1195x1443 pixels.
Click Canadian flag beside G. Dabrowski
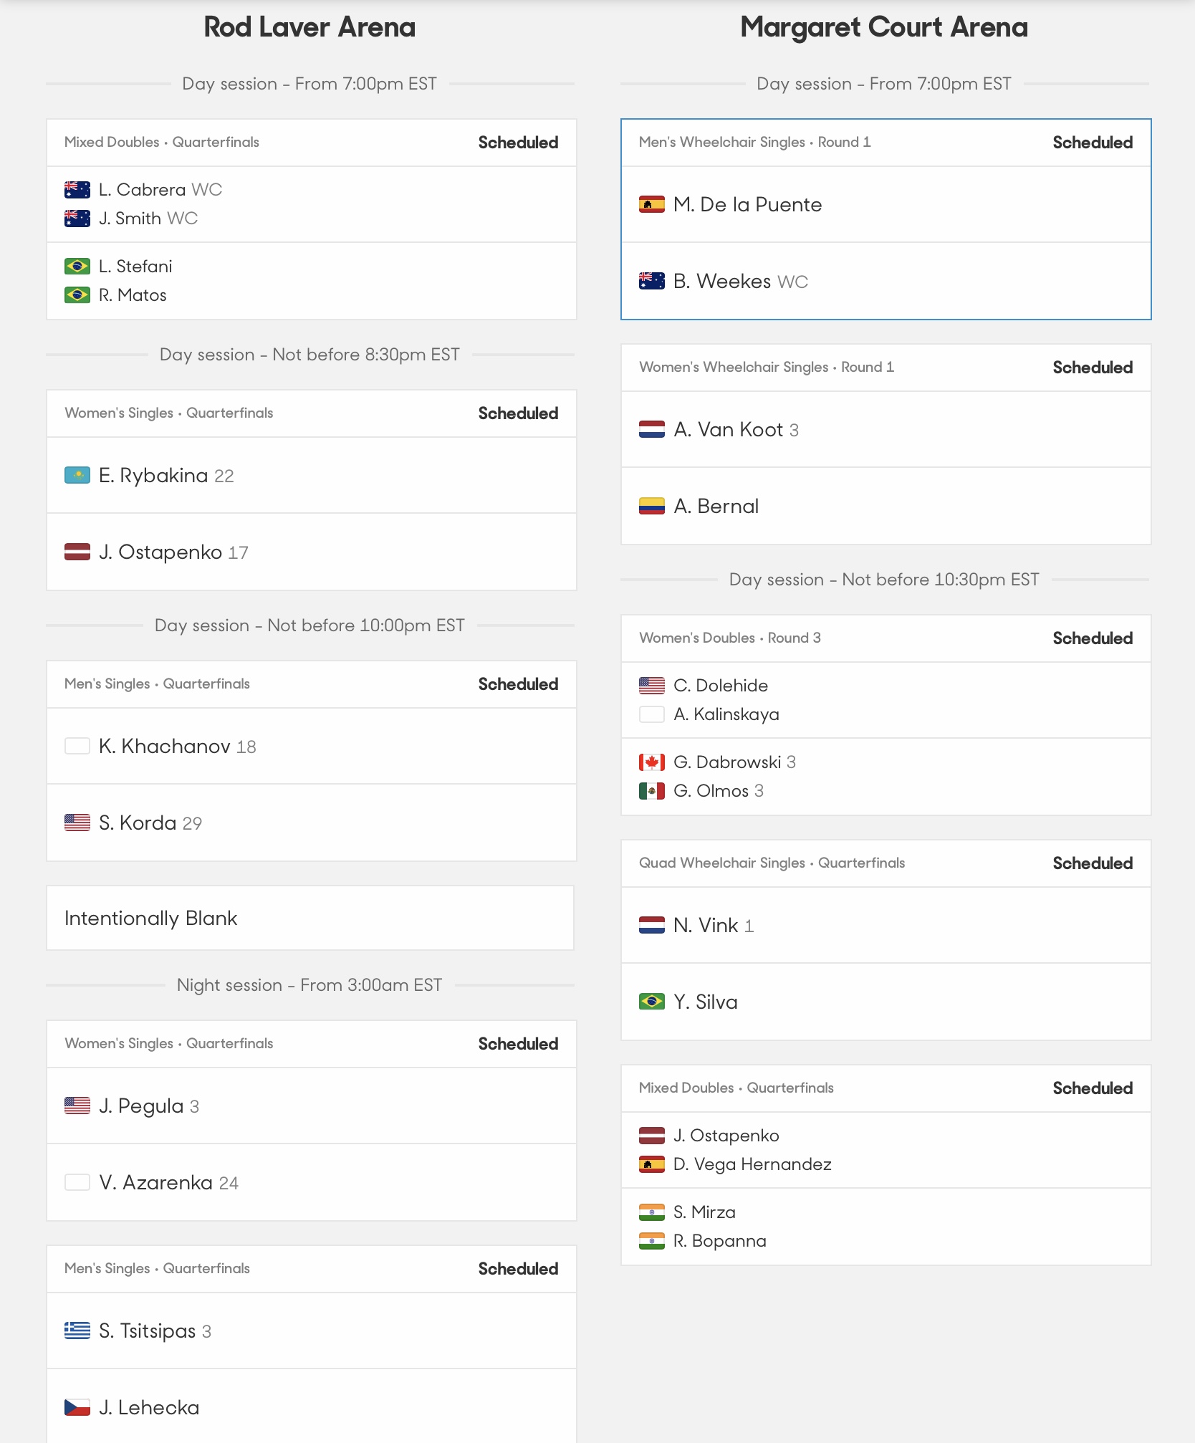coord(652,762)
